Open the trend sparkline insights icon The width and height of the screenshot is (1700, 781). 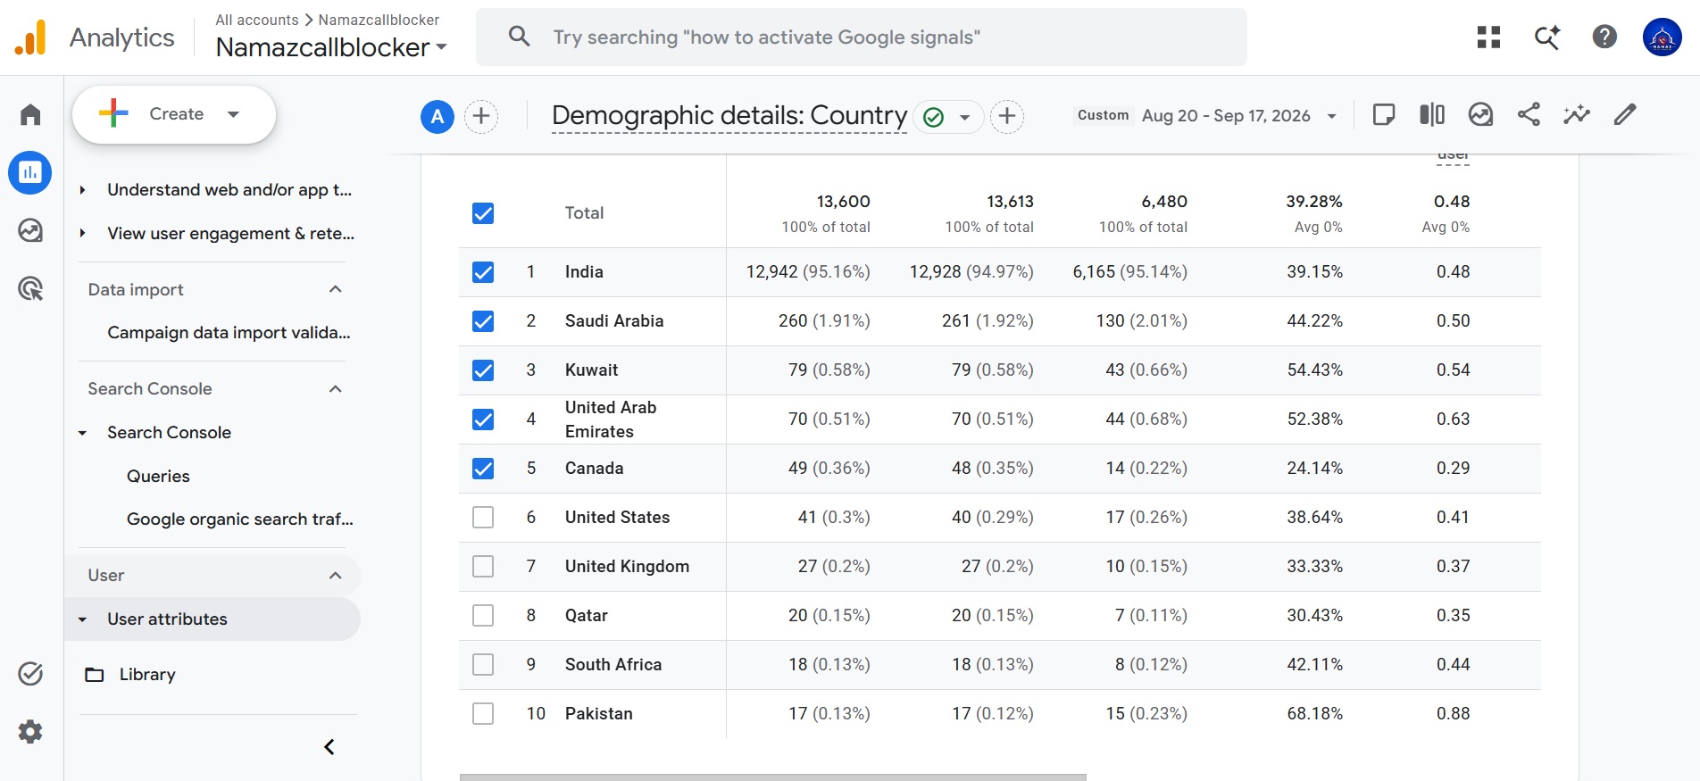(1577, 114)
